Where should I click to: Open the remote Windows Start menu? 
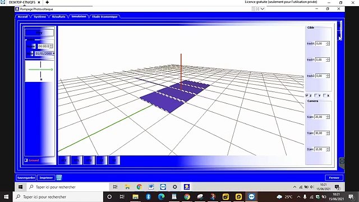point(20,187)
